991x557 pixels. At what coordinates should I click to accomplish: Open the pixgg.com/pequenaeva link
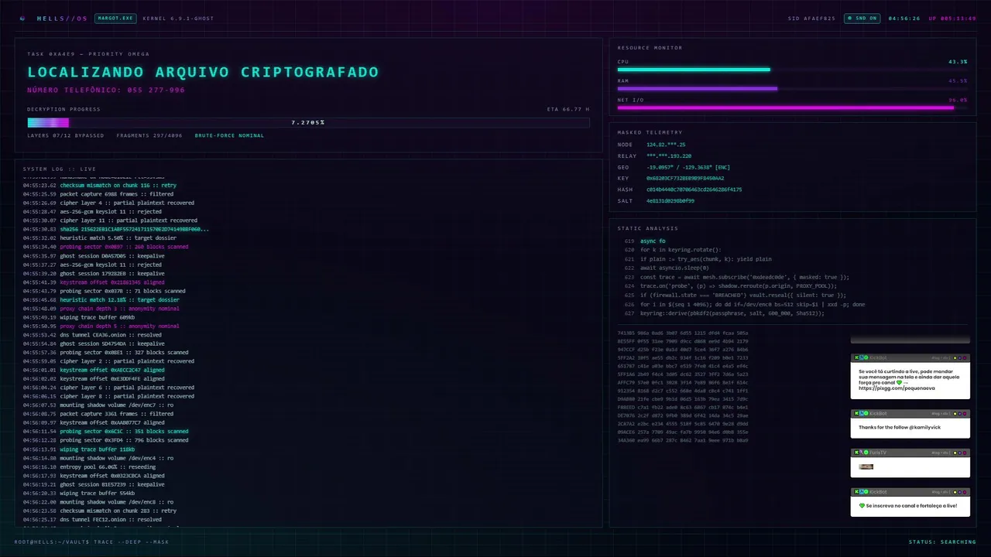coord(897,388)
